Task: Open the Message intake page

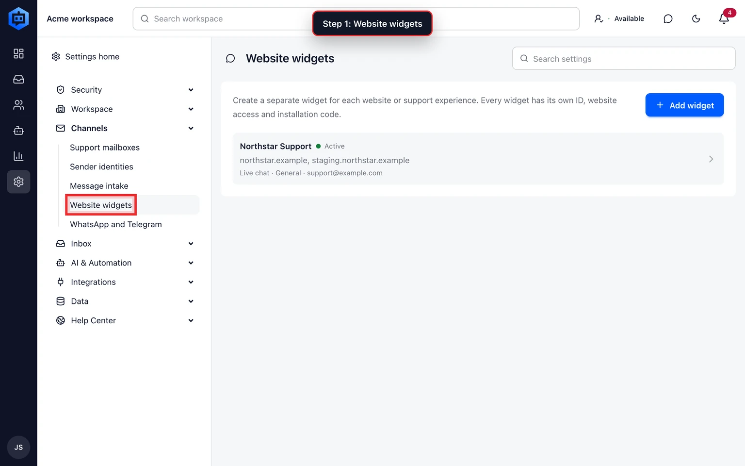Action: click(99, 186)
